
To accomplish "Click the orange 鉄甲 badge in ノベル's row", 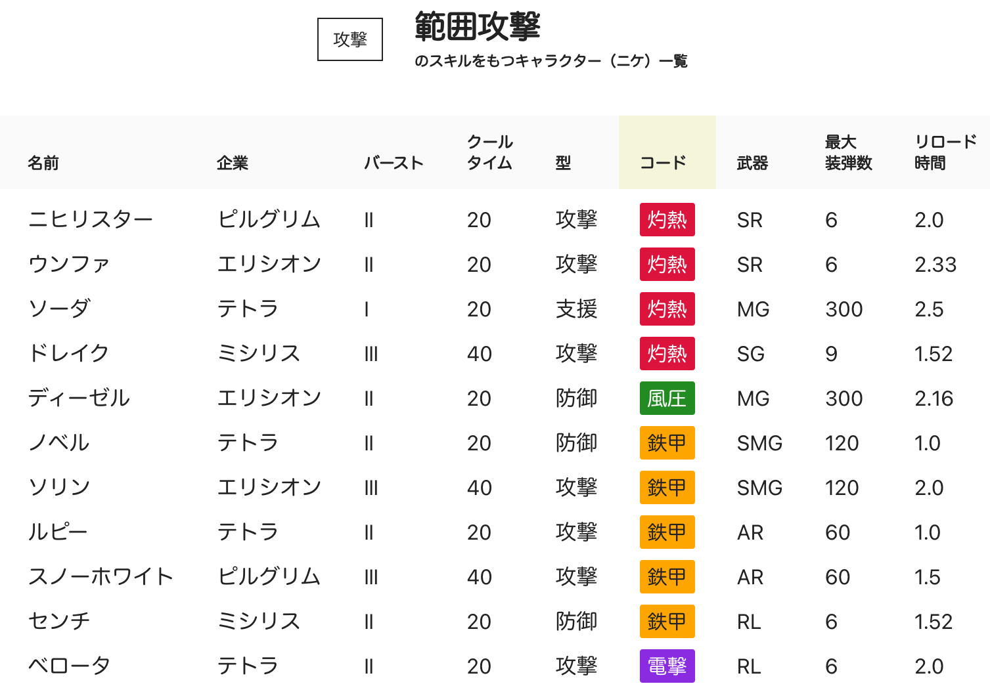I will click(667, 443).
